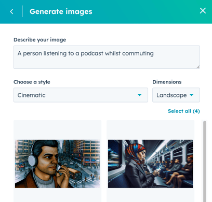Close the Generate images panel
Screen dimensions: 212x202
(x=203, y=11)
